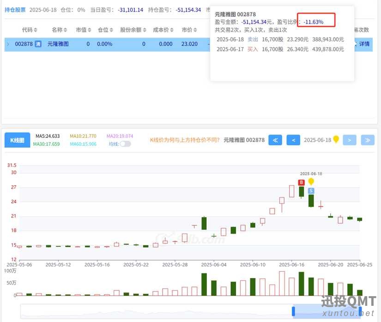Open the 持仓股票 tab
The image size is (381, 322).
point(15,10)
